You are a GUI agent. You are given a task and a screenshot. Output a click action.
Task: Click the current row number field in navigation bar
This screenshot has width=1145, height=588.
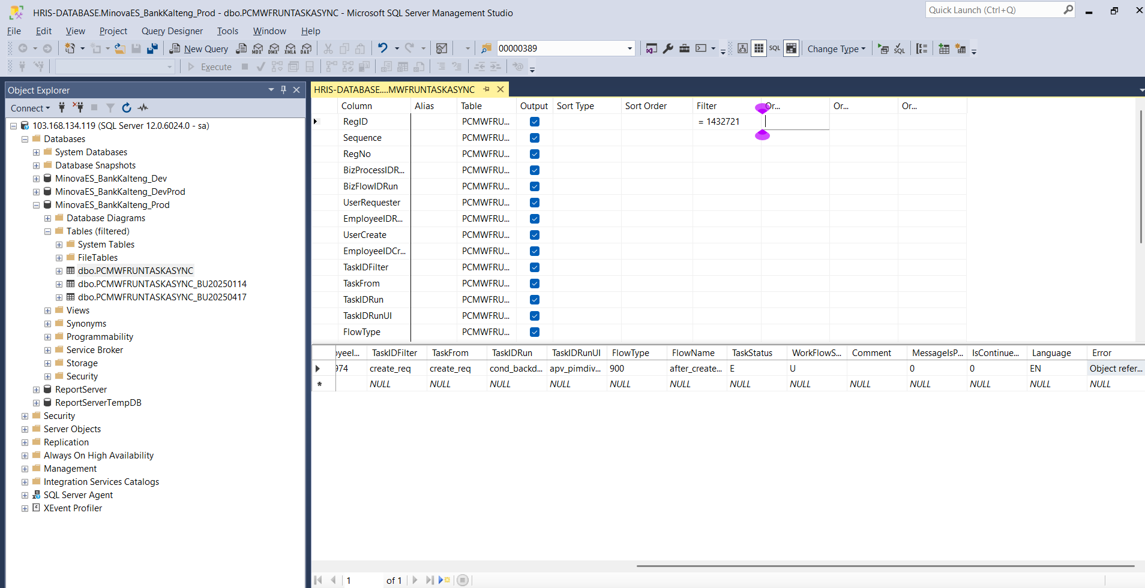pos(362,580)
